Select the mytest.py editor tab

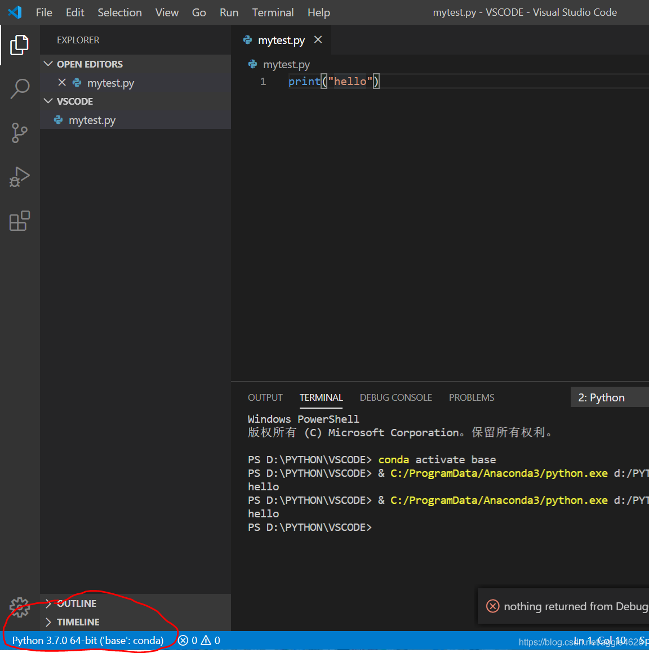tap(281, 40)
